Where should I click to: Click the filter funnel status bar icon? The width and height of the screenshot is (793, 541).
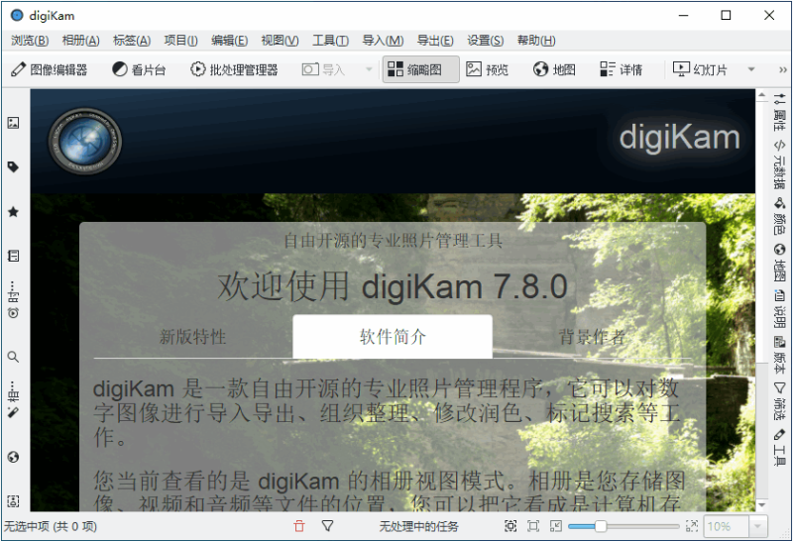(328, 526)
